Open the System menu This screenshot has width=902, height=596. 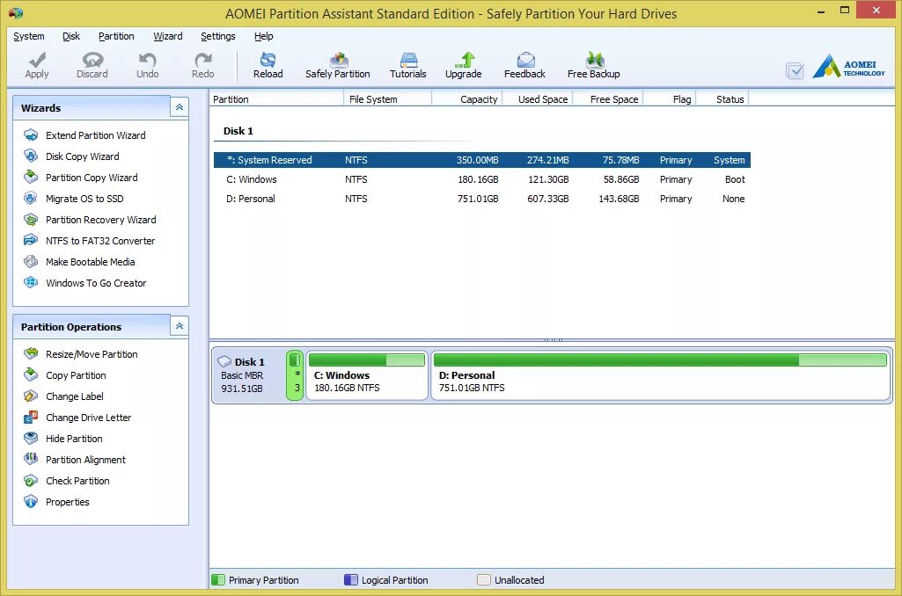pyautogui.click(x=29, y=36)
